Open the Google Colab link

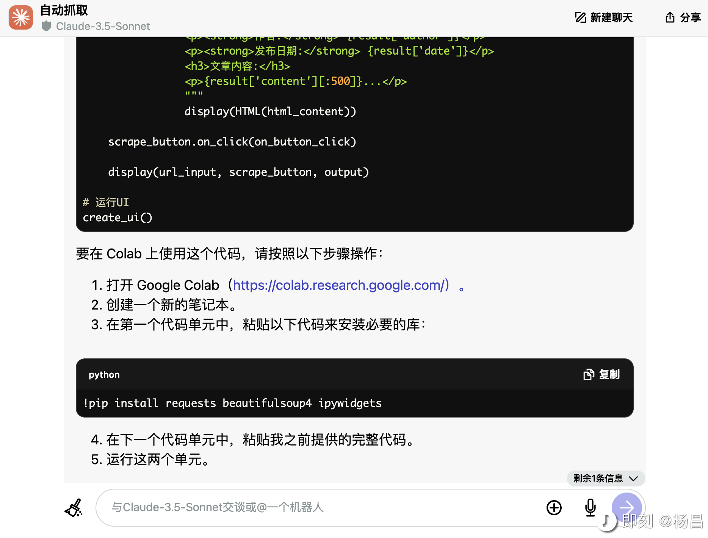tap(340, 285)
